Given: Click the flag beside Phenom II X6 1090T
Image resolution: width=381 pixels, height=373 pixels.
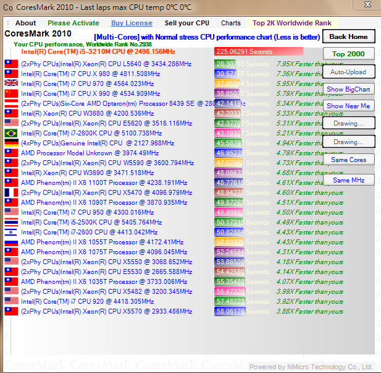Looking at the screenshot, I should click(11, 202).
